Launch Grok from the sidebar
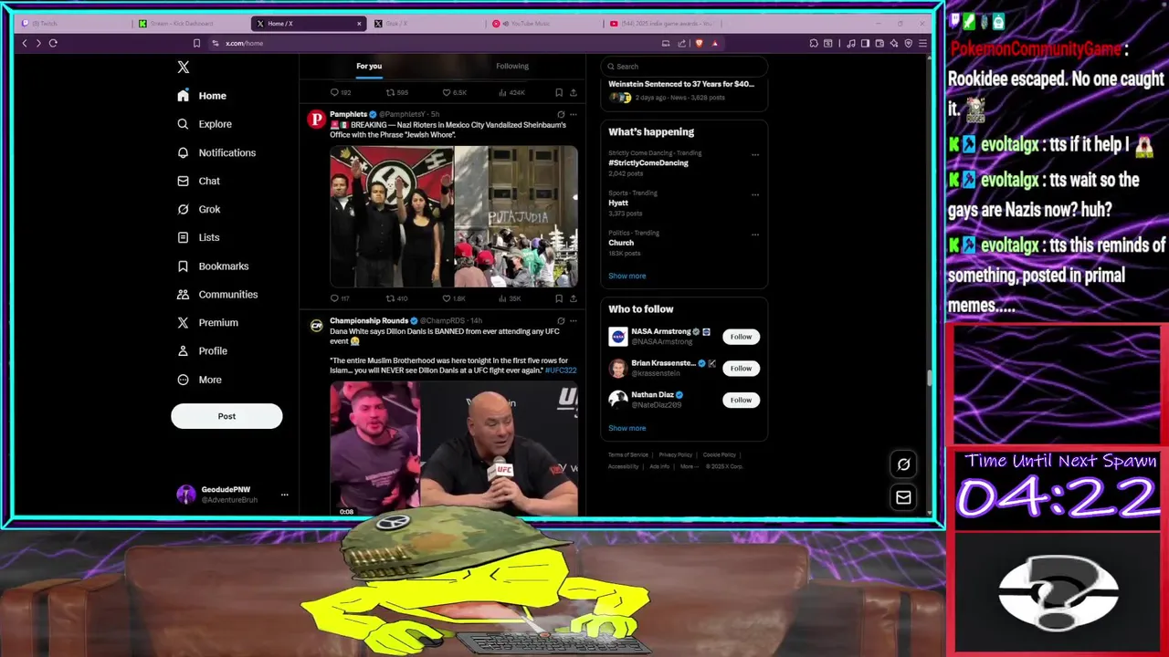 [x=198, y=209]
